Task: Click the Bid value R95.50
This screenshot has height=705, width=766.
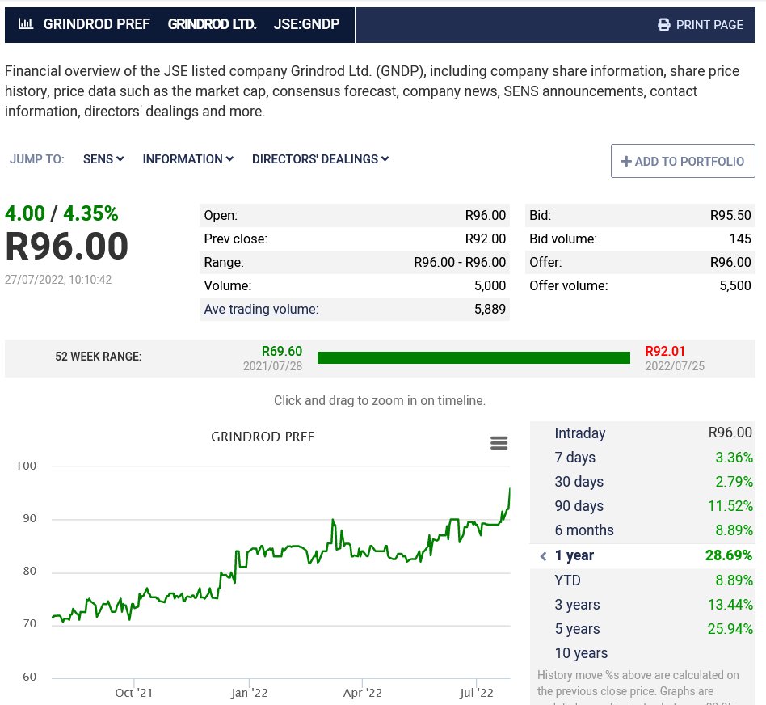Action: [x=730, y=215]
